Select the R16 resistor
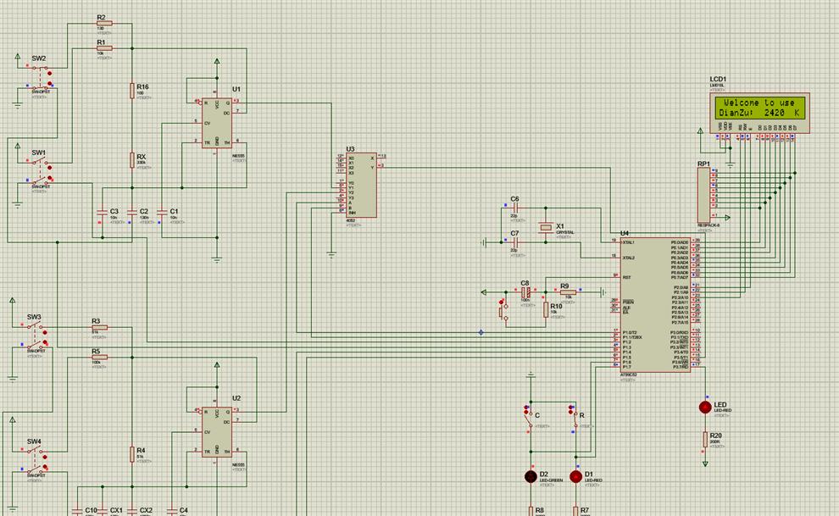839x516 pixels. point(132,90)
